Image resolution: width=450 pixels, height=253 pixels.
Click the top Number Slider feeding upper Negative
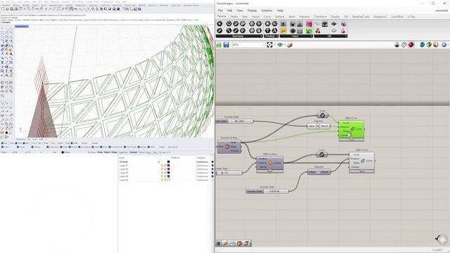(235, 121)
